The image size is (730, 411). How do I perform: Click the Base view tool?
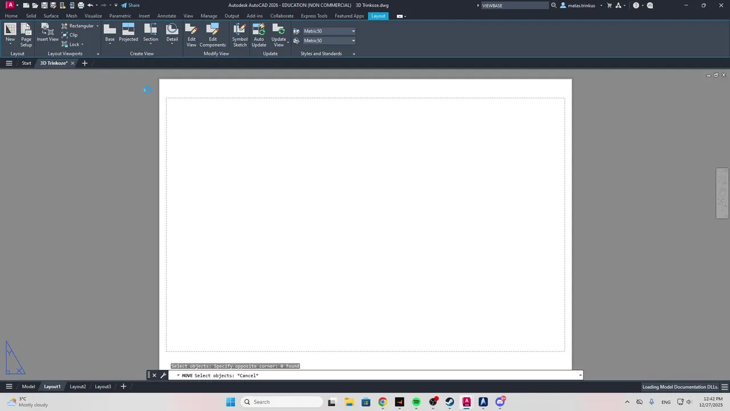[109, 33]
